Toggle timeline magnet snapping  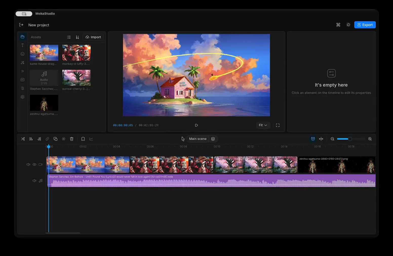[313, 139]
